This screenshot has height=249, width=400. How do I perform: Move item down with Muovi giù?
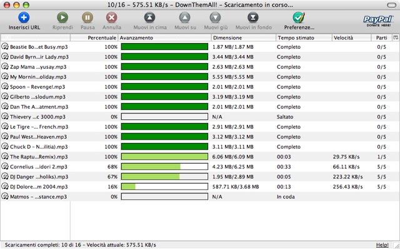point(215,17)
